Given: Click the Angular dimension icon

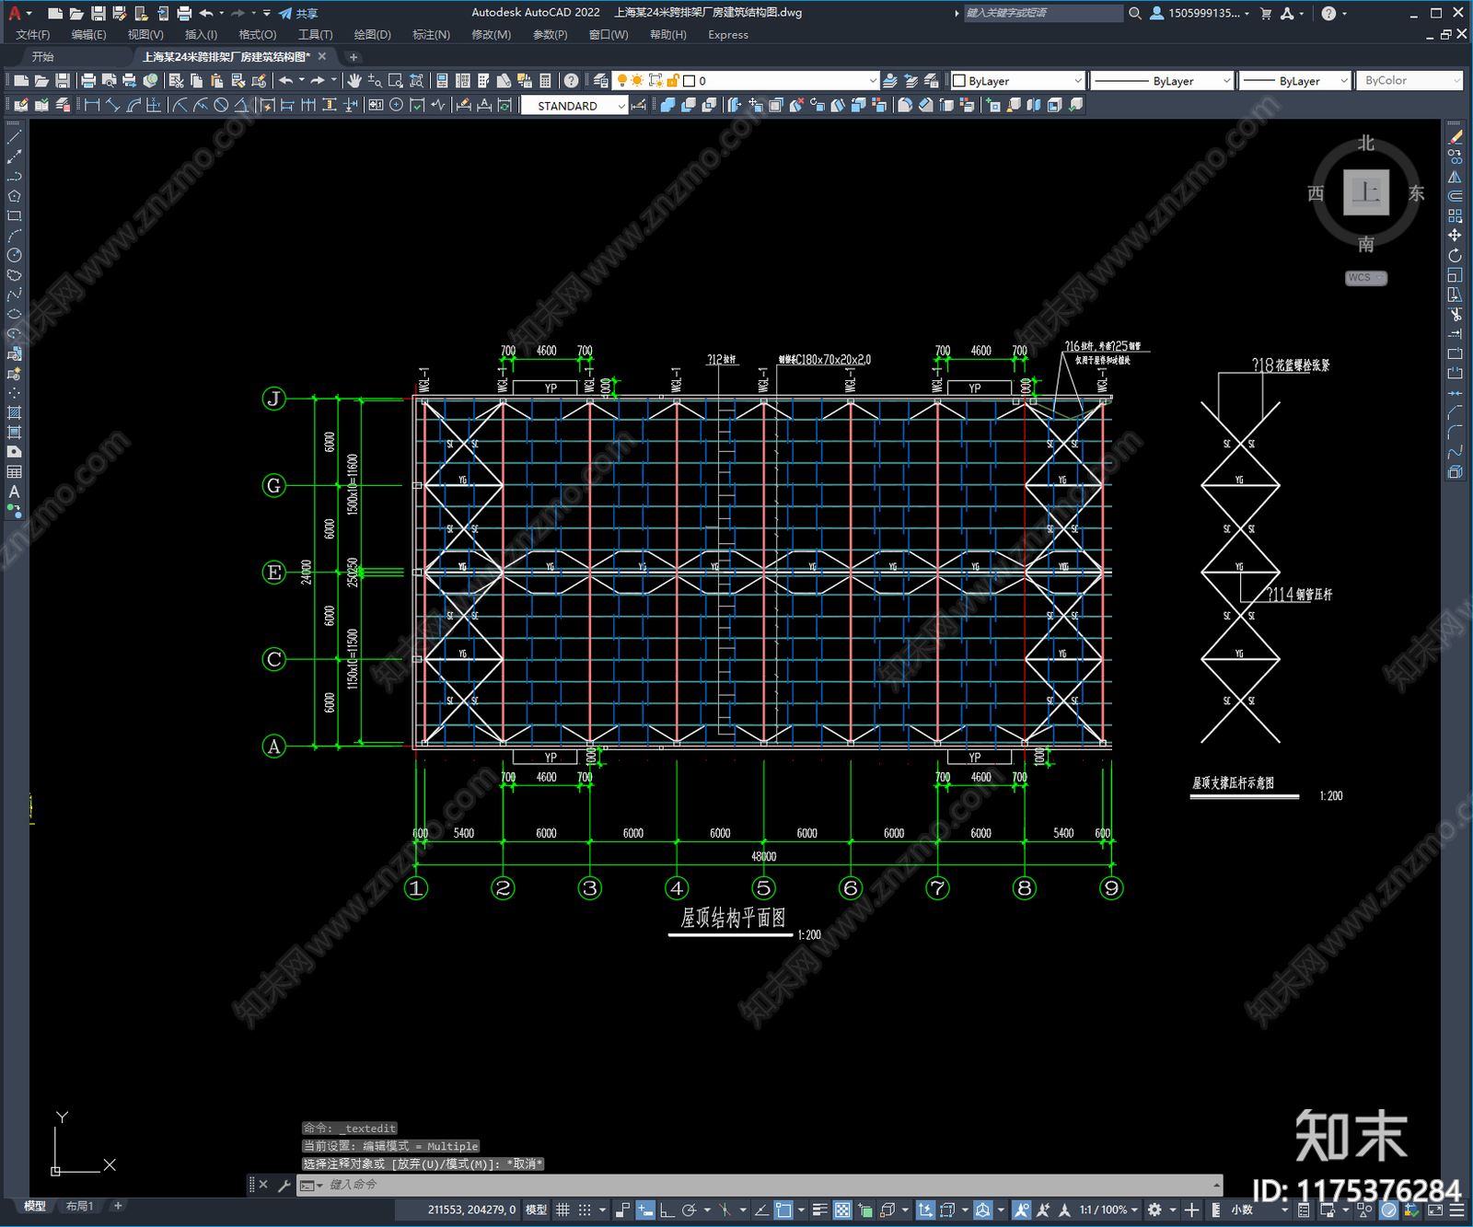Looking at the screenshot, I should (x=241, y=105).
